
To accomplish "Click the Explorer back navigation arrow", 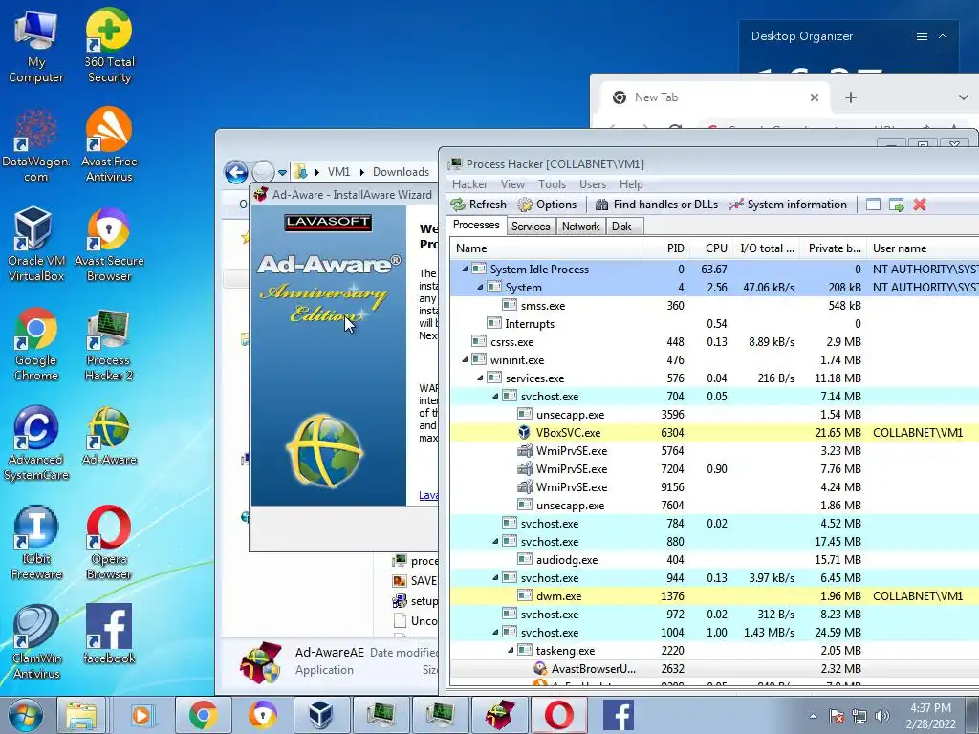I will [x=237, y=172].
